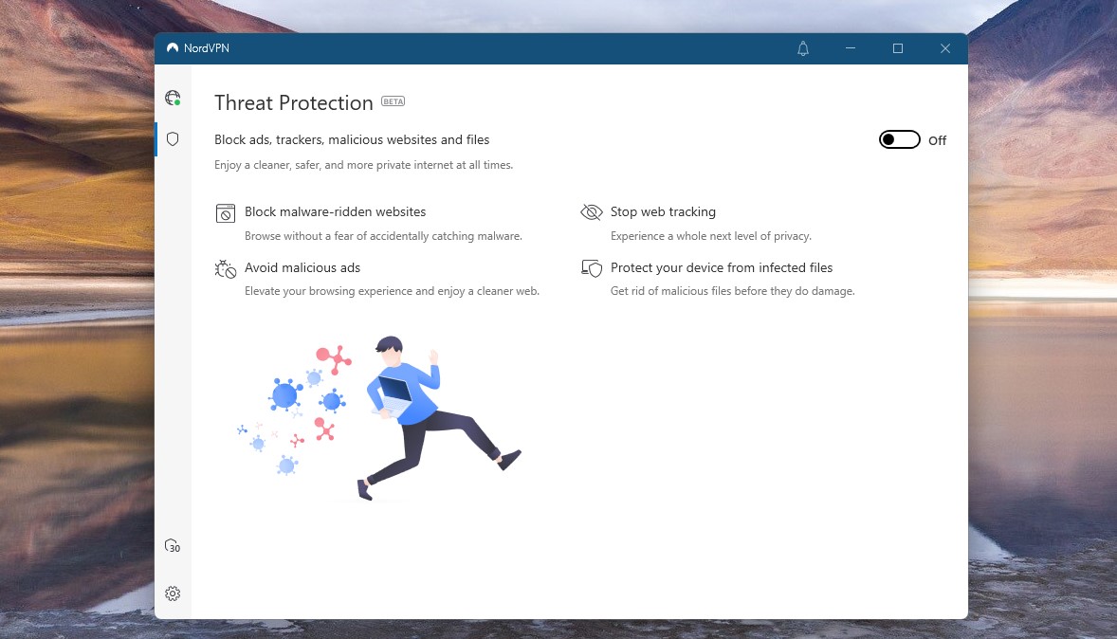This screenshot has width=1117, height=639.
Task: Click the 'Off' label beside toggle
Action: [x=937, y=140]
